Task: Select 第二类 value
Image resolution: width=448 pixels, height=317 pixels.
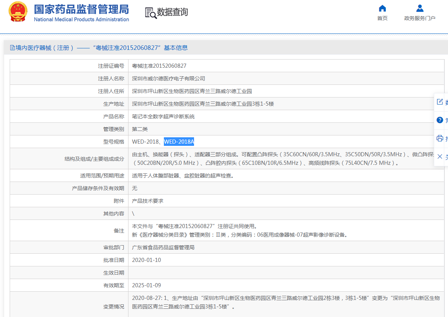Action: point(140,129)
